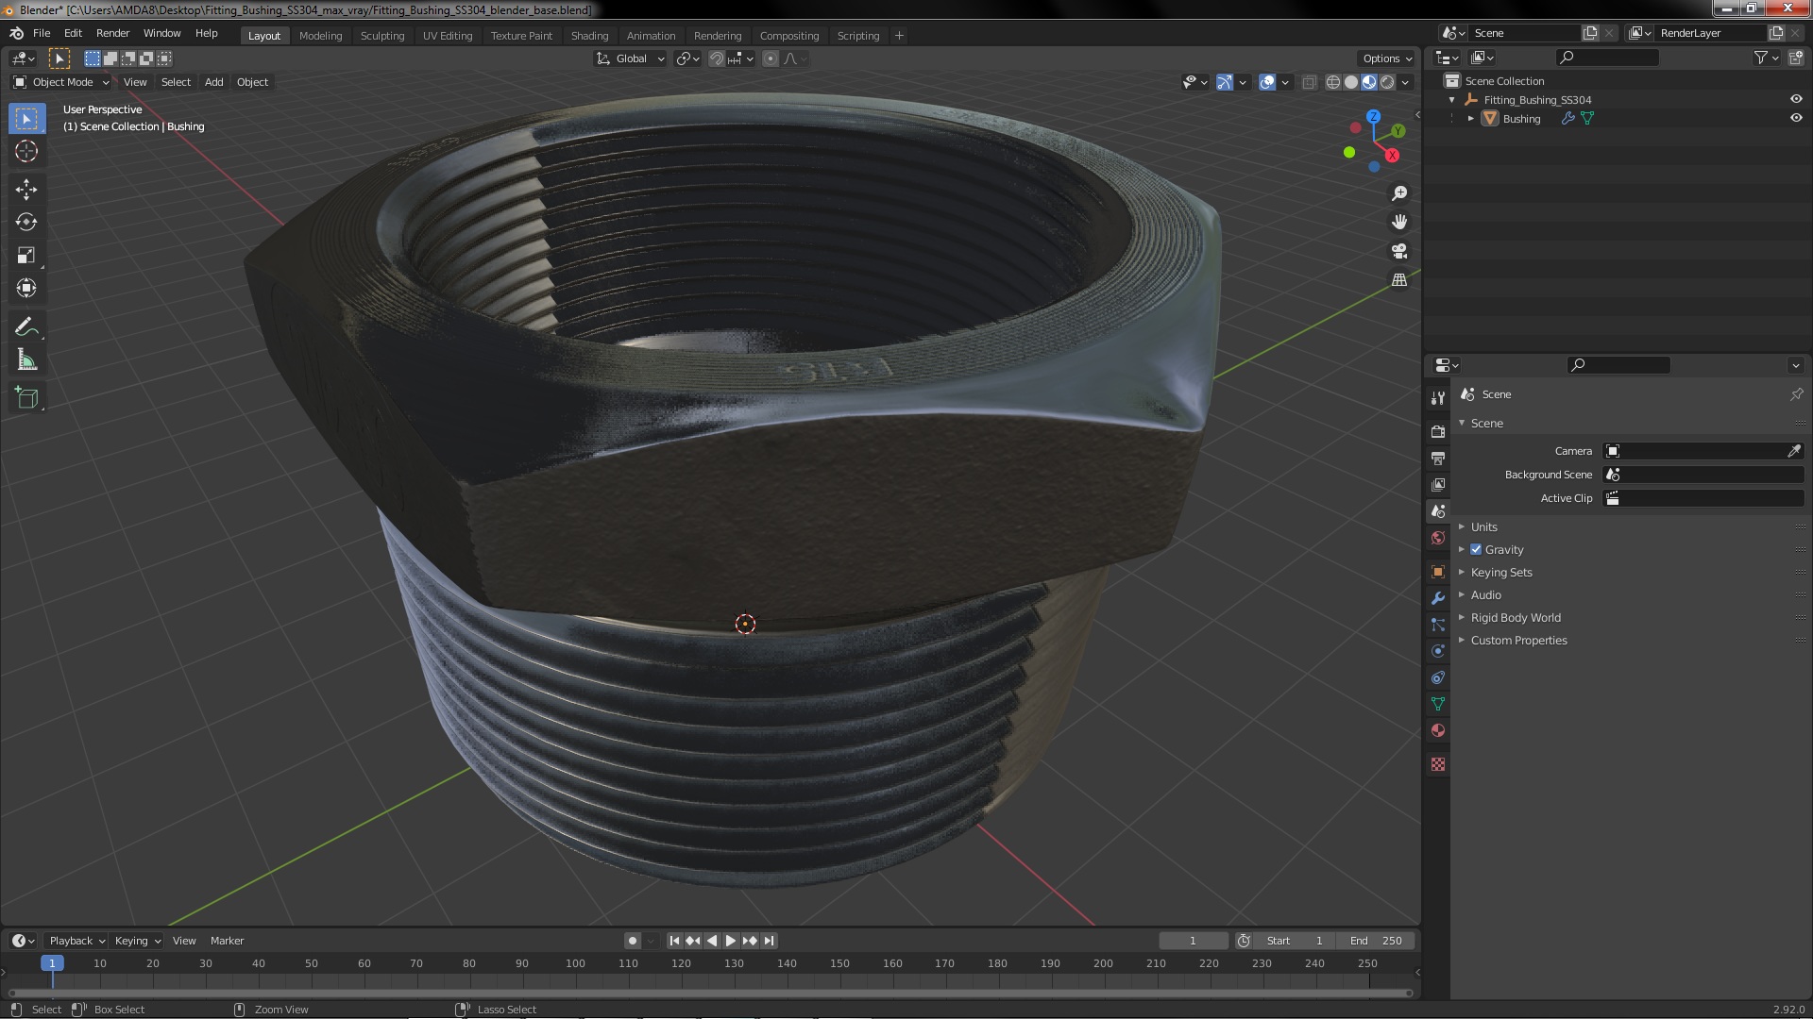Toggle auto keying record button
This screenshot has width=1813, height=1019.
[x=633, y=941]
